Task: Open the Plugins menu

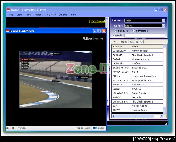Action: click(x=39, y=15)
